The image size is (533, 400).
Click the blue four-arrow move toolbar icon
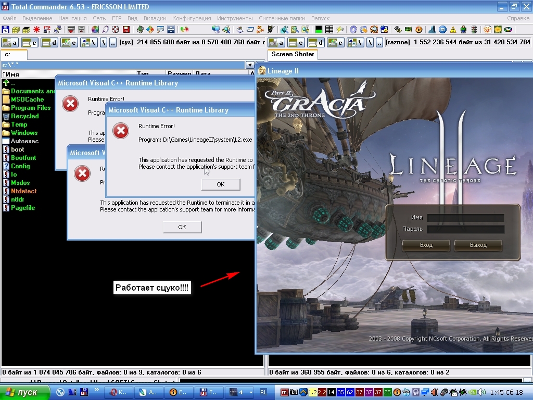pyautogui.click(x=171, y=30)
